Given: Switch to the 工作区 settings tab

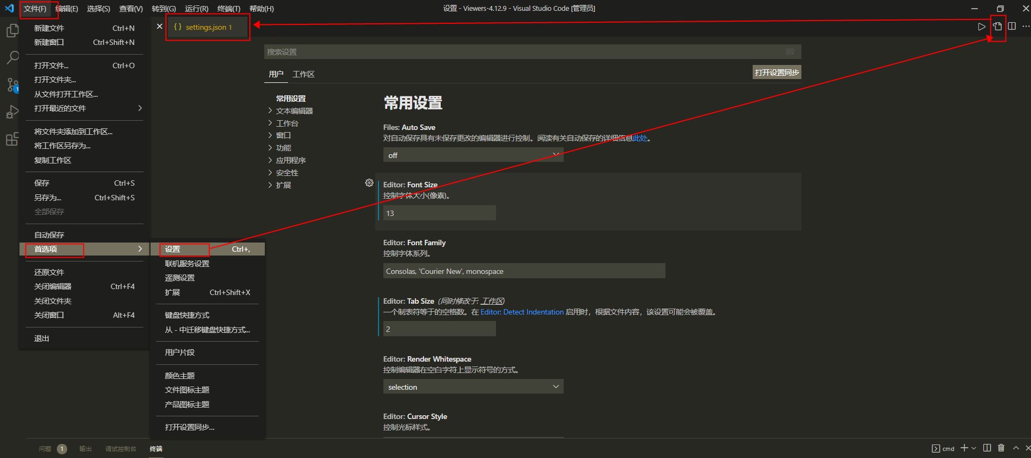Looking at the screenshot, I should [303, 74].
